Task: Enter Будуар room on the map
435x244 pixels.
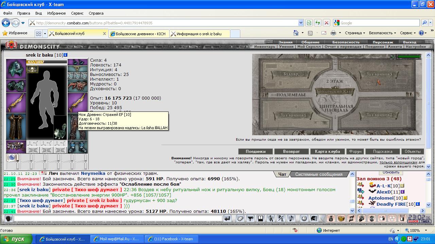Action: (291, 74)
